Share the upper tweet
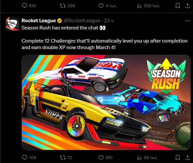Image resolution: width=193 pixels, height=163 pixels. point(187,6)
